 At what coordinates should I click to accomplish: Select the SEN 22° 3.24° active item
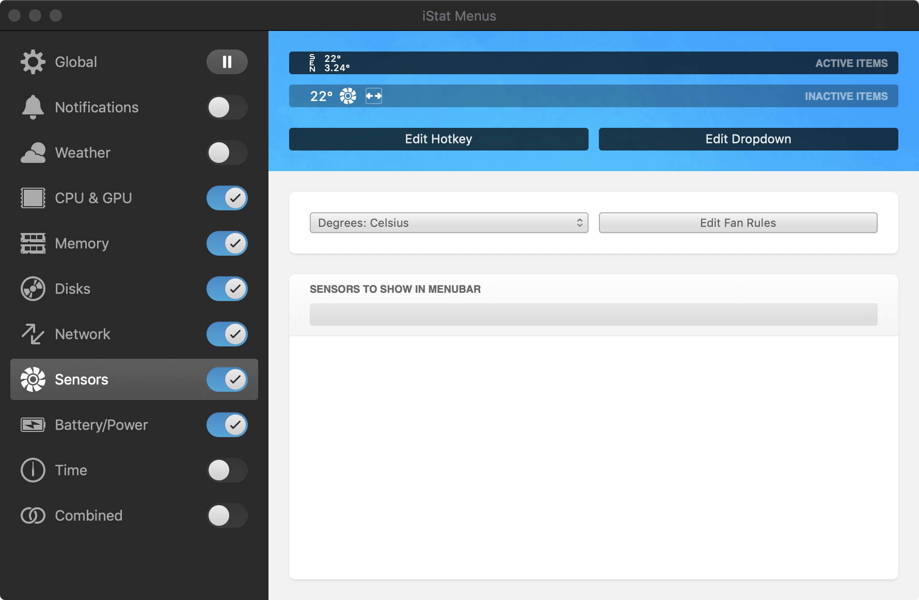click(329, 63)
